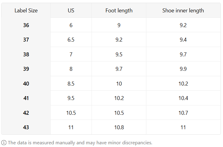223x147 pixels.
Task: Click the Label Size column header
Action: click(26, 11)
